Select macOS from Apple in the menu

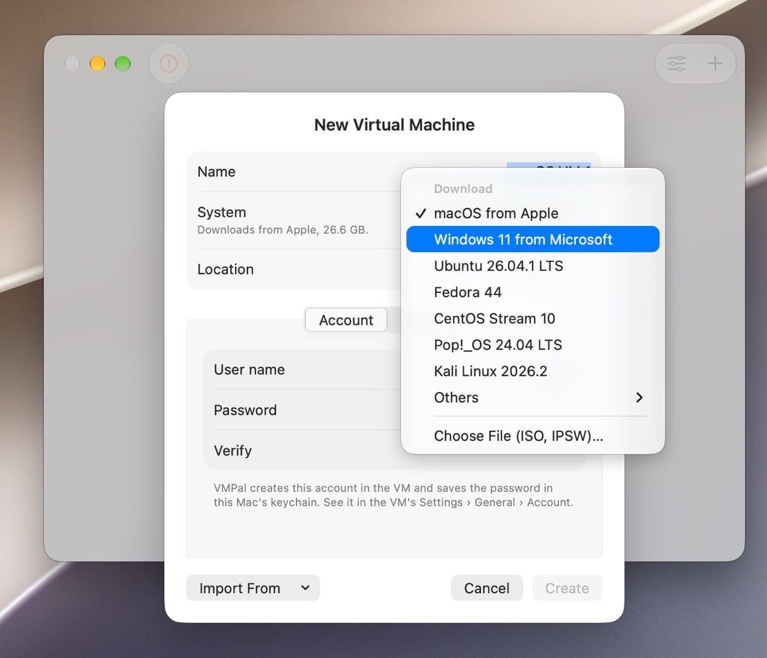pos(533,213)
